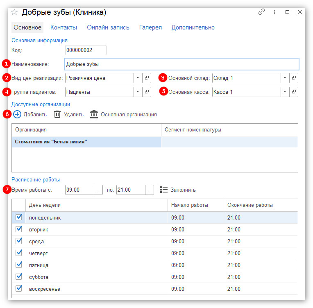
Task: Open the Группа пациентов item card
Action: coord(147,92)
